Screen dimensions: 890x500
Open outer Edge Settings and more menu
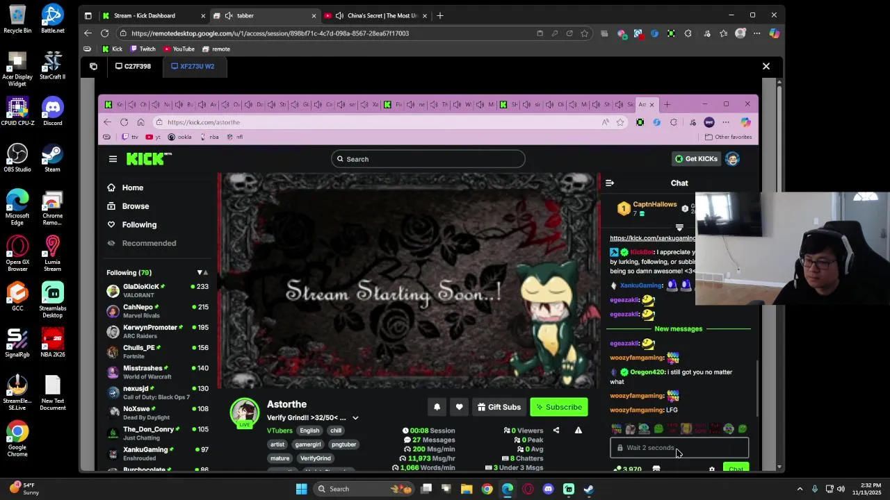[x=757, y=33]
